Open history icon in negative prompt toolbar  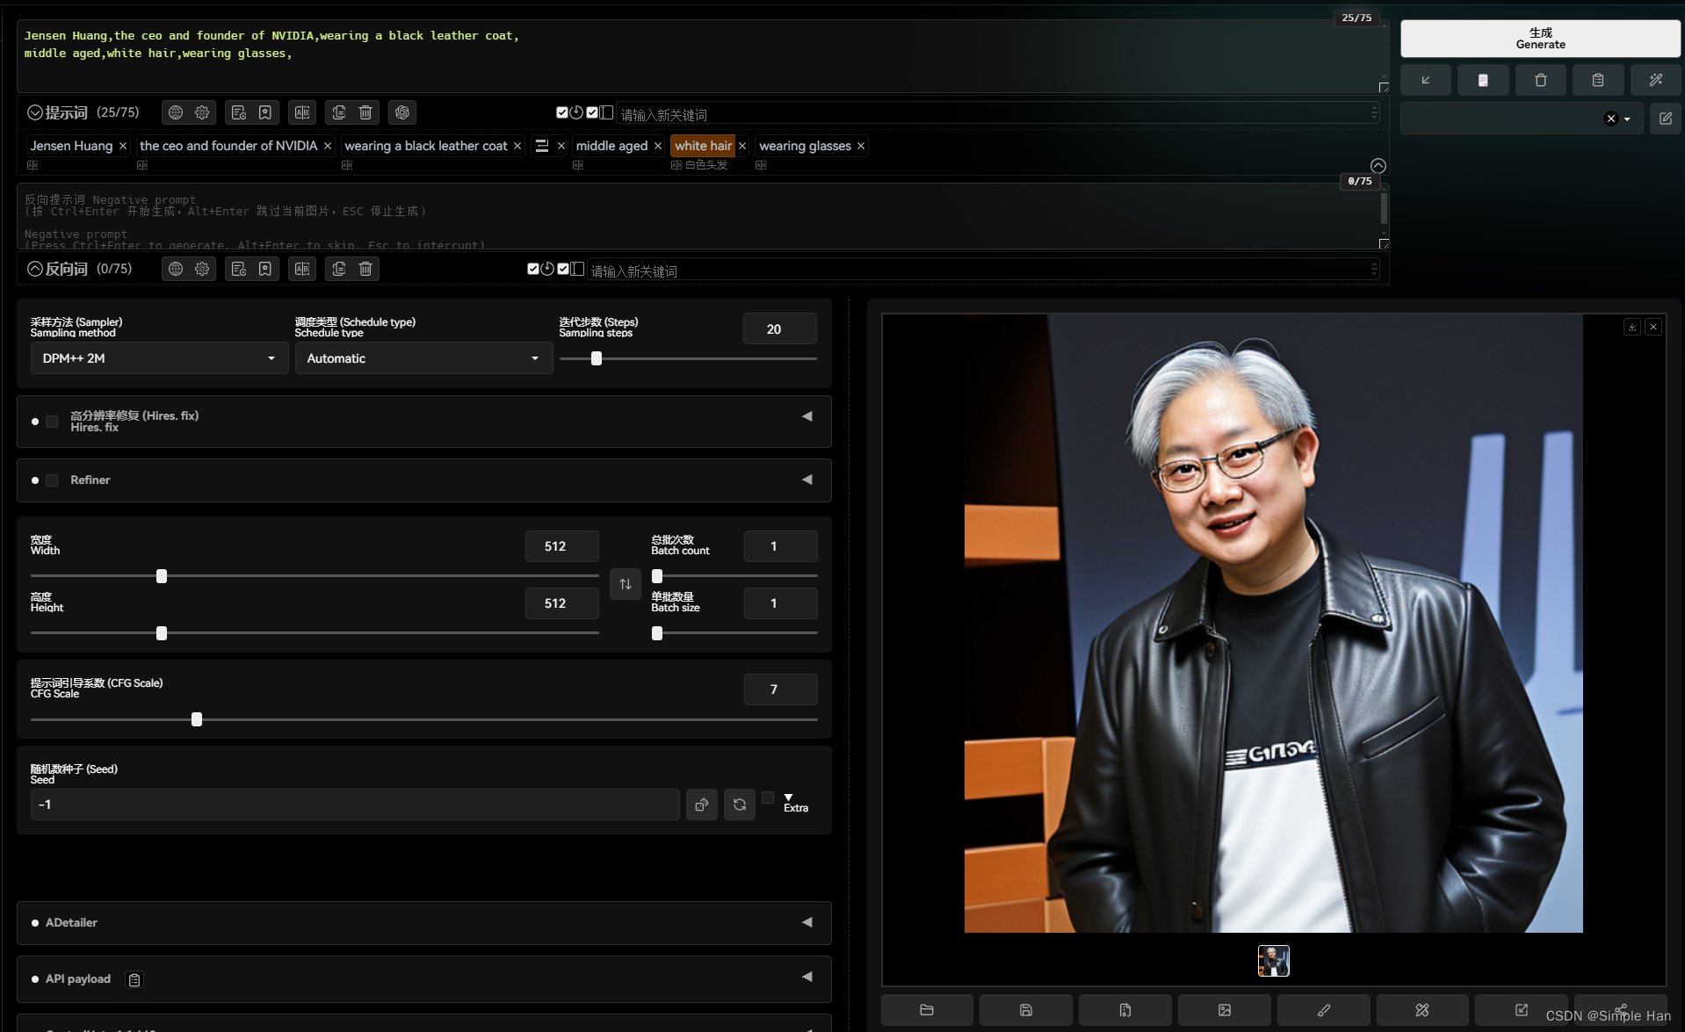[x=238, y=269]
